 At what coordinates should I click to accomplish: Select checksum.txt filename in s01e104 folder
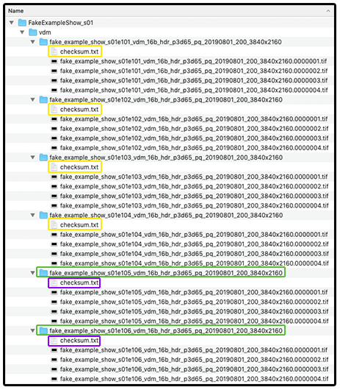(79, 224)
